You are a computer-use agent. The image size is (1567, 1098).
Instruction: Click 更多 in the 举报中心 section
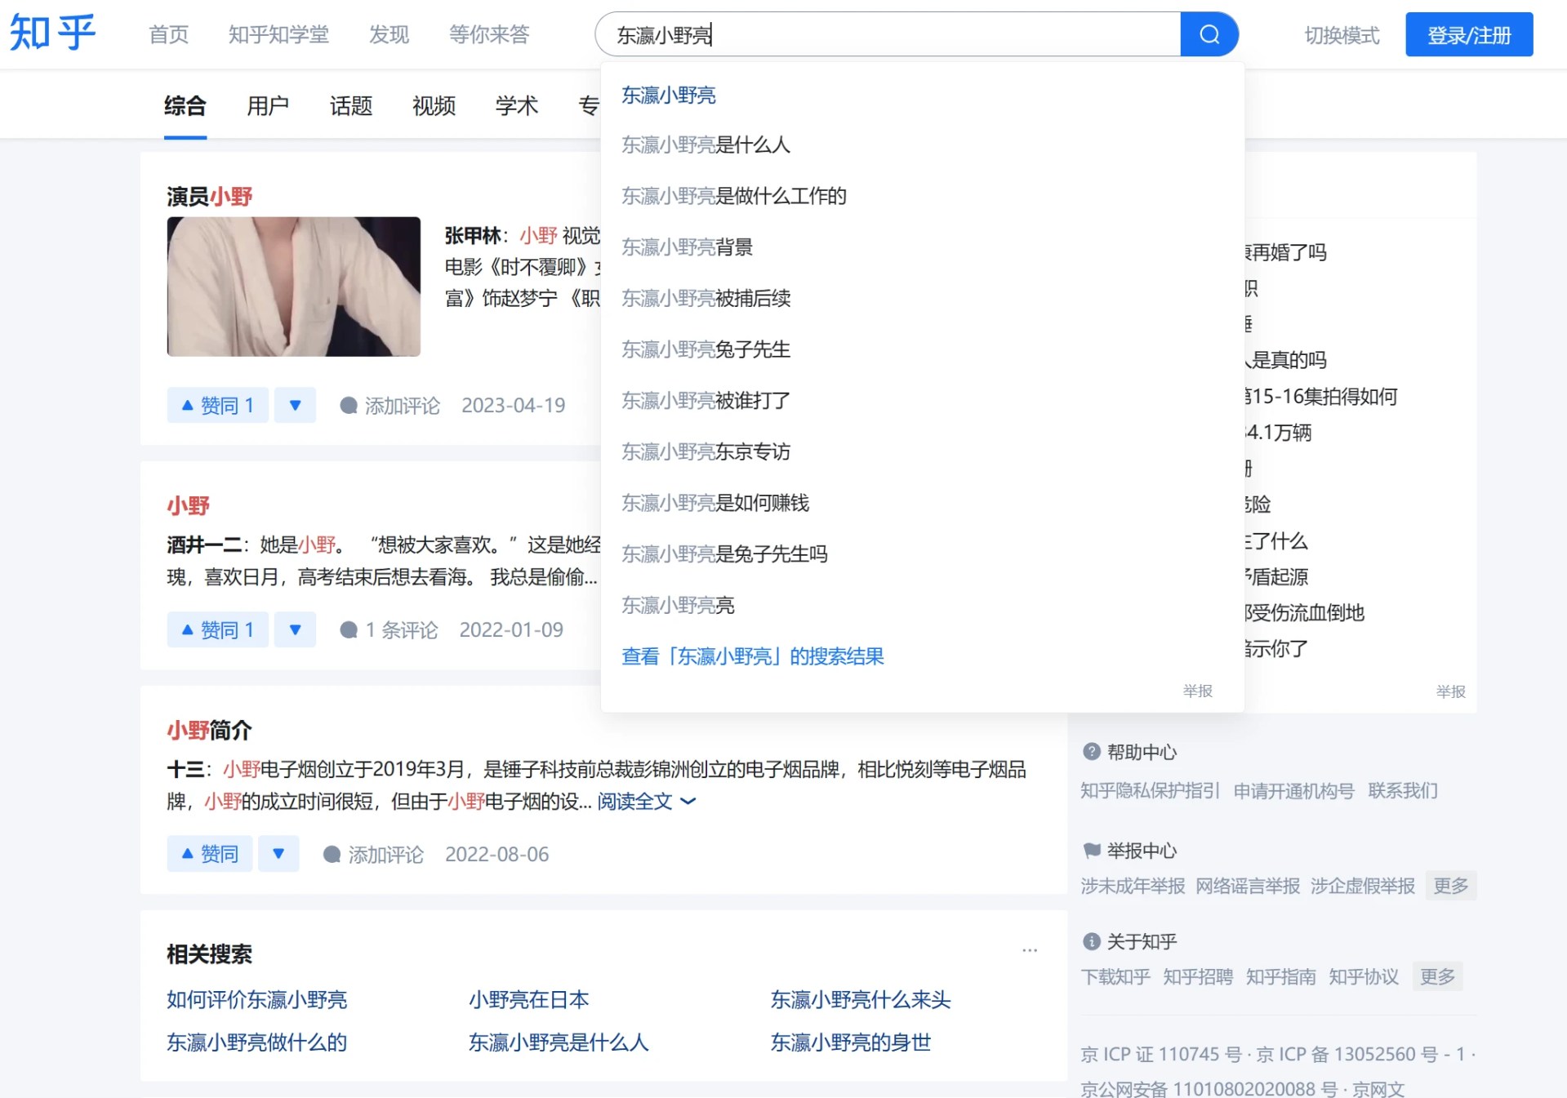1451,886
